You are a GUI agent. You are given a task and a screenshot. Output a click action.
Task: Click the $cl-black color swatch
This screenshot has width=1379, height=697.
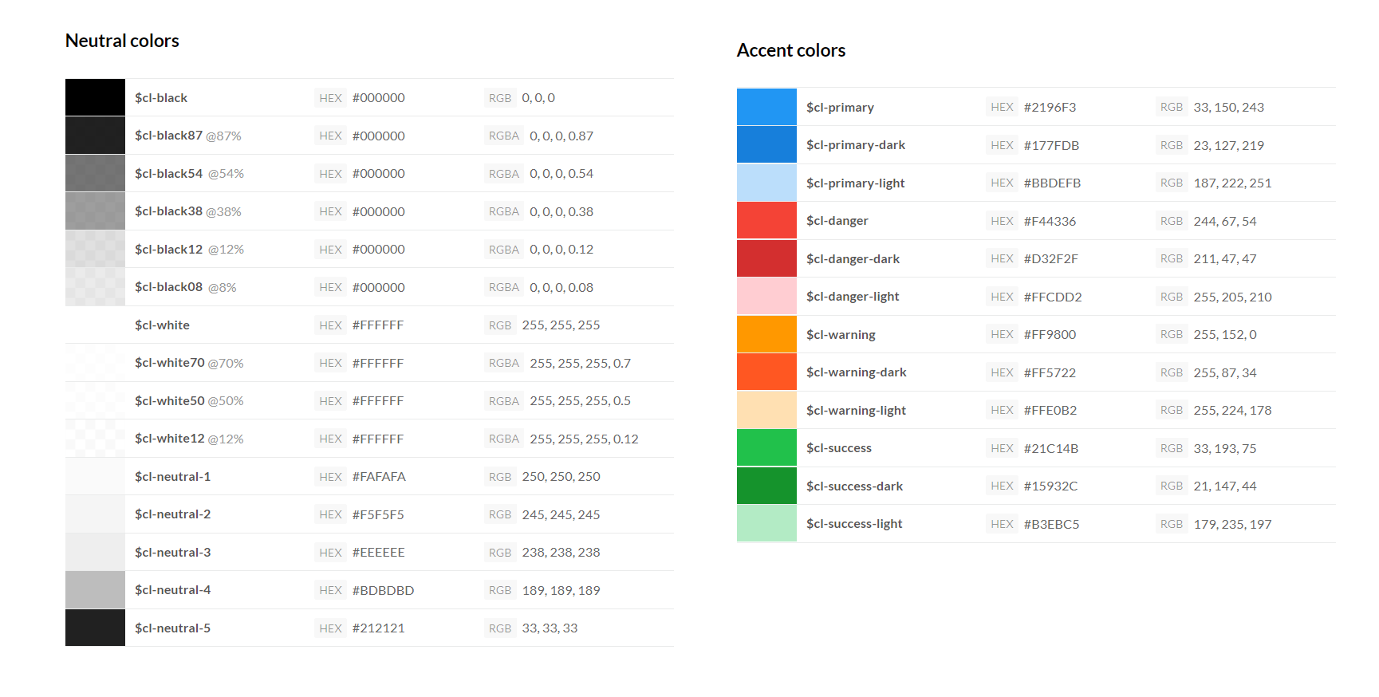click(x=95, y=97)
